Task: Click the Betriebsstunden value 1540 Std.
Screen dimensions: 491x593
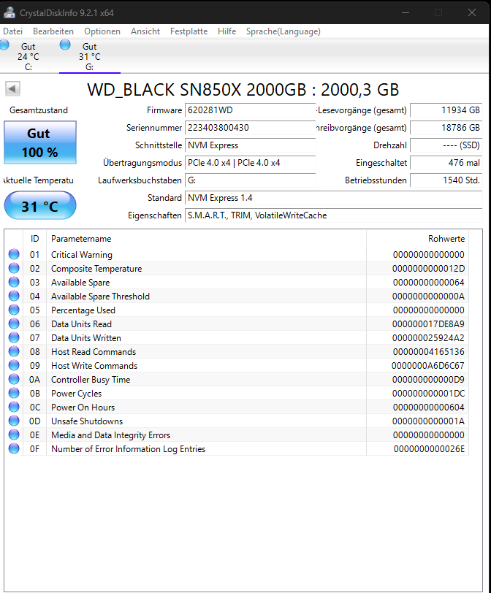Action: pos(446,180)
